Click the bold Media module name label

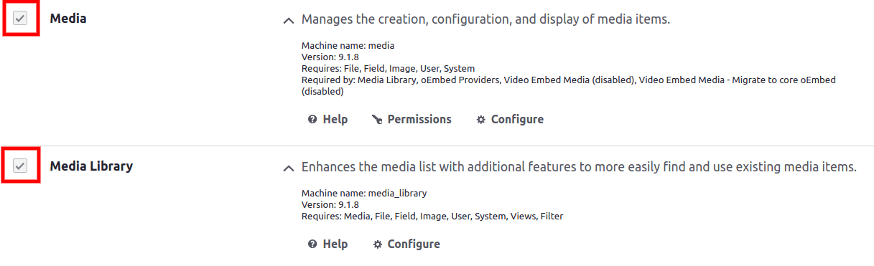(x=68, y=19)
